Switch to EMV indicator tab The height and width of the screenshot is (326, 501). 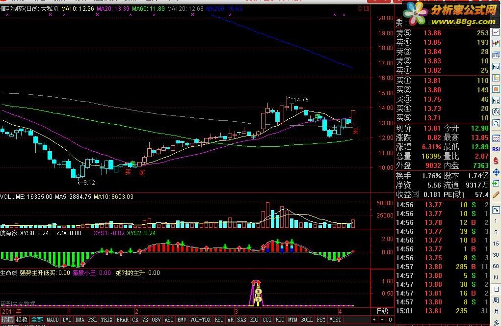(x=182, y=320)
